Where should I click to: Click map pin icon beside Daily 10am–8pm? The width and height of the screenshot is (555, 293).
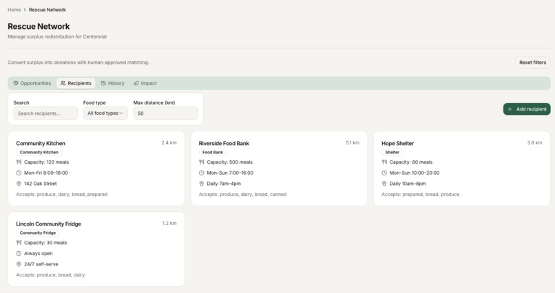[384, 184]
